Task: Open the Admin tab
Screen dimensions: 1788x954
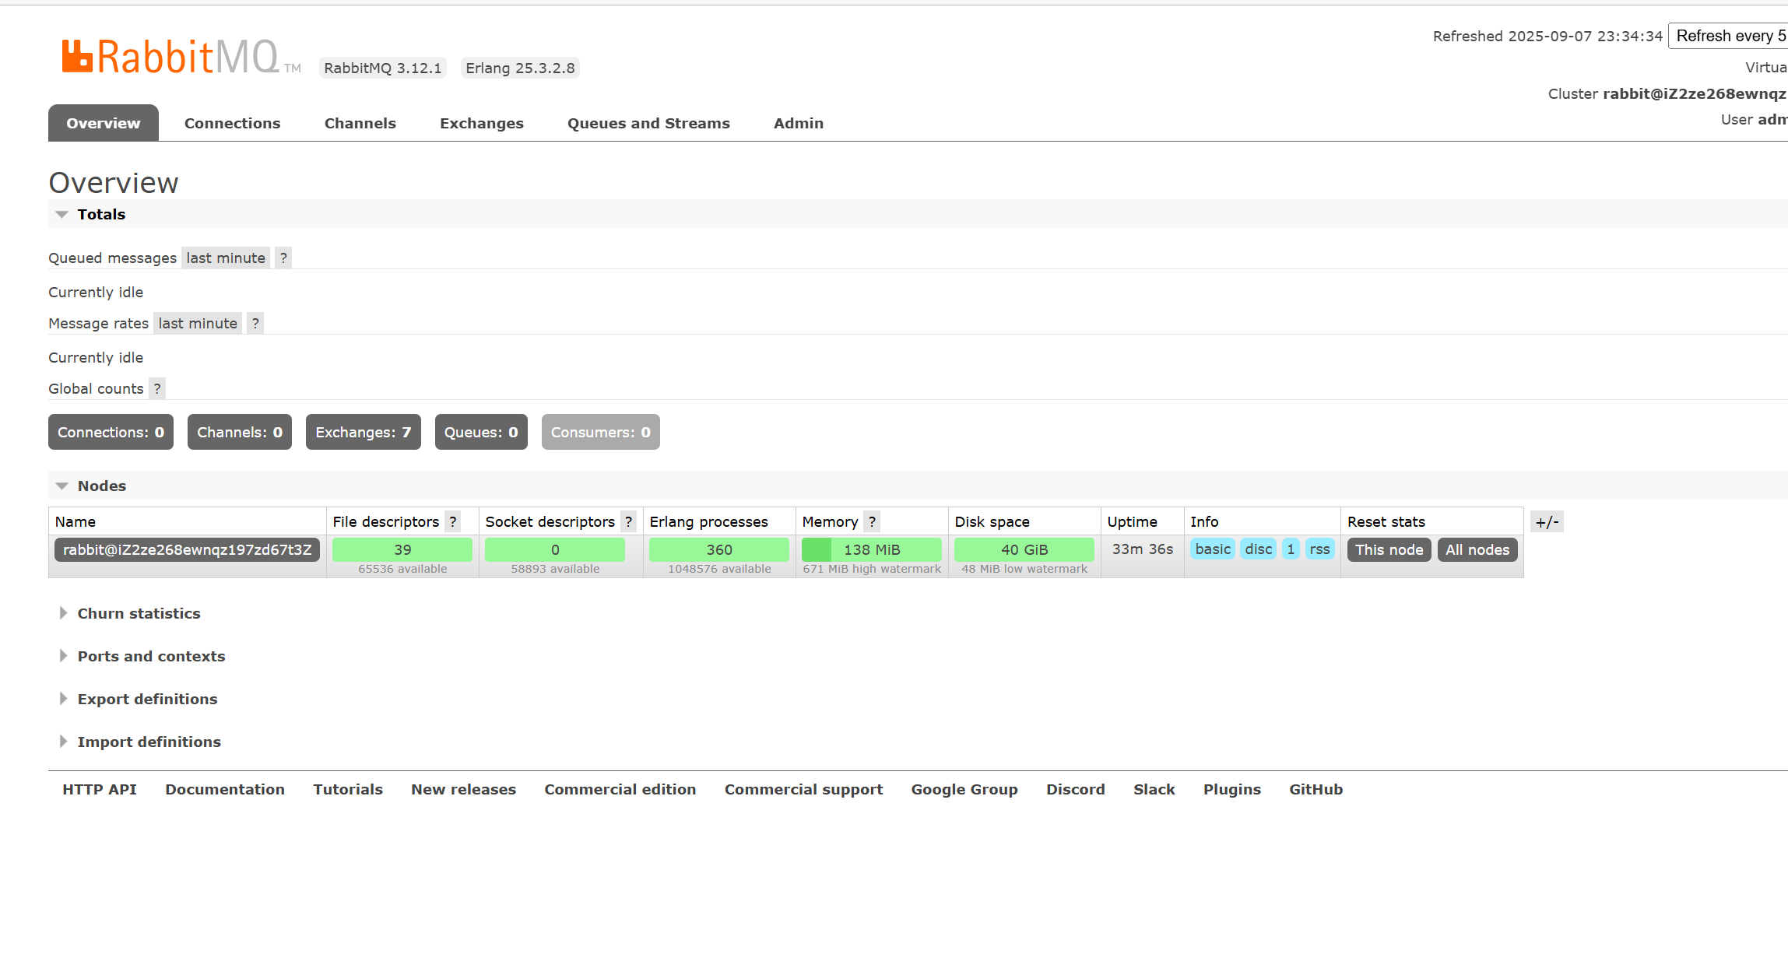Action: point(799,123)
